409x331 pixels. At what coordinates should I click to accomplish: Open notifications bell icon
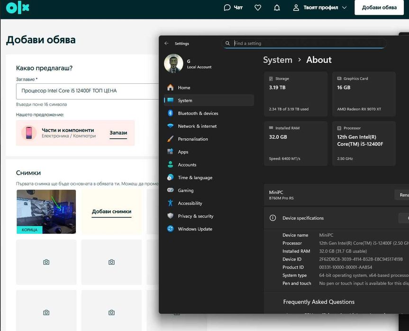point(277,8)
